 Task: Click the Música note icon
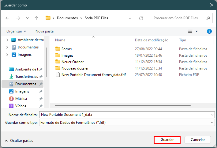coord(11,99)
